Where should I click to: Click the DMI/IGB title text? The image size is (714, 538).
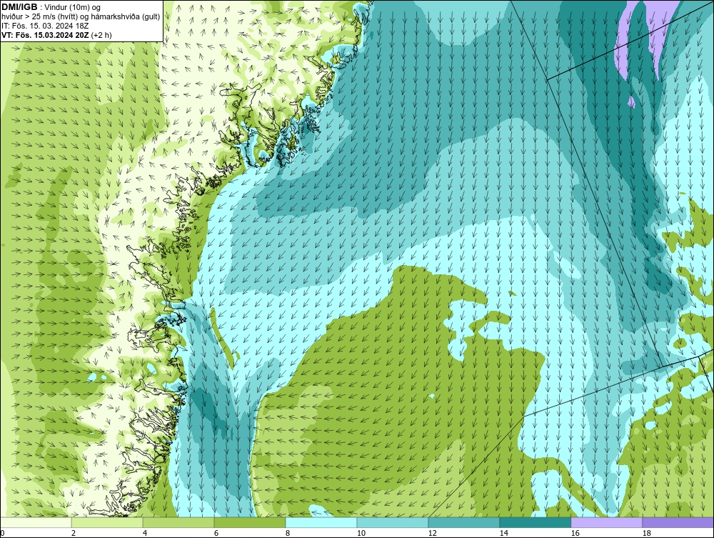19,7
